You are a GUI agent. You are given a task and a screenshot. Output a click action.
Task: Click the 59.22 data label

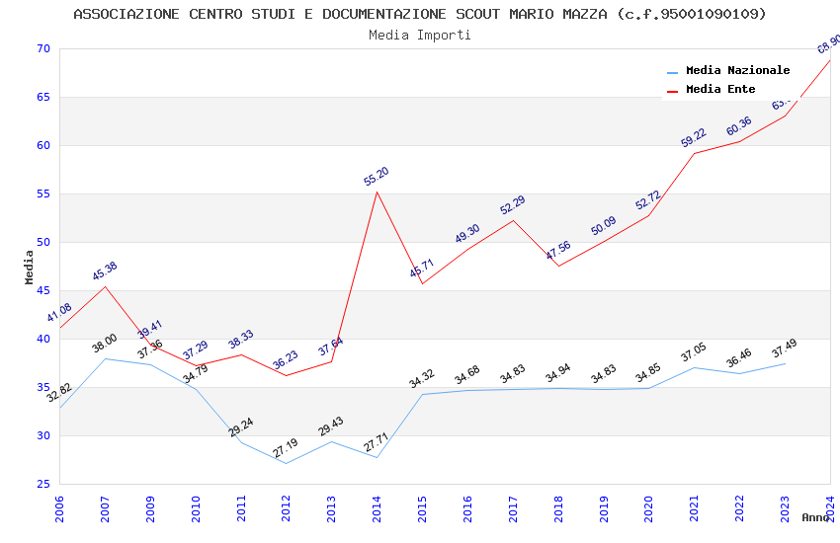click(x=694, y=138)
